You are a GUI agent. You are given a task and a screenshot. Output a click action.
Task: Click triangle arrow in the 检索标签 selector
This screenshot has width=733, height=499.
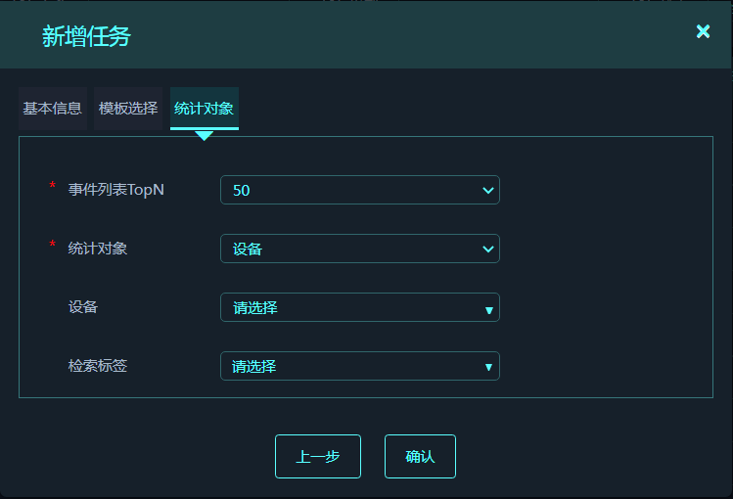488,367
